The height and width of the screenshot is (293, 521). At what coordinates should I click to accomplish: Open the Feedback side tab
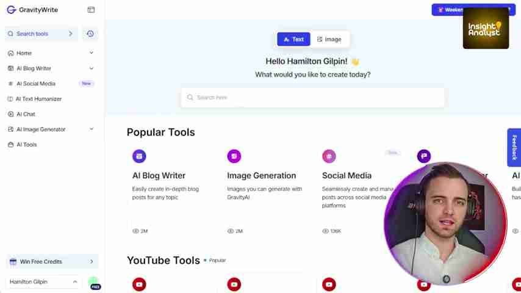pos(514,147)
